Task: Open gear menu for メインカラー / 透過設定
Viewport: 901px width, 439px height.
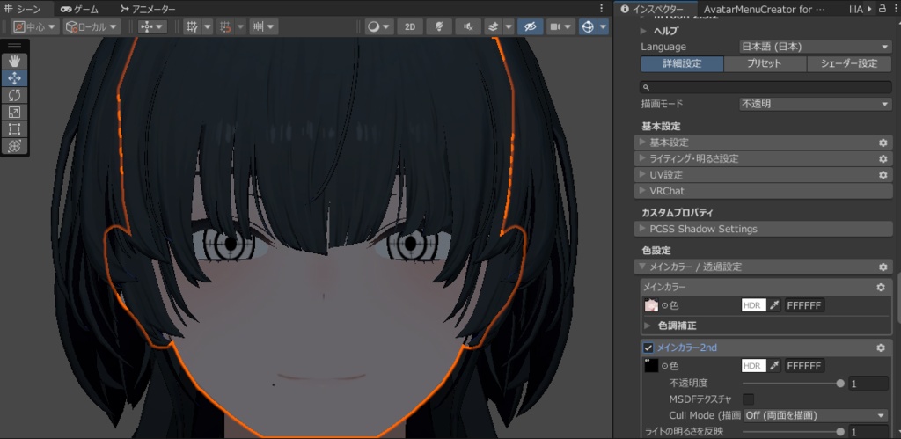Action: (x=883, y=267)
